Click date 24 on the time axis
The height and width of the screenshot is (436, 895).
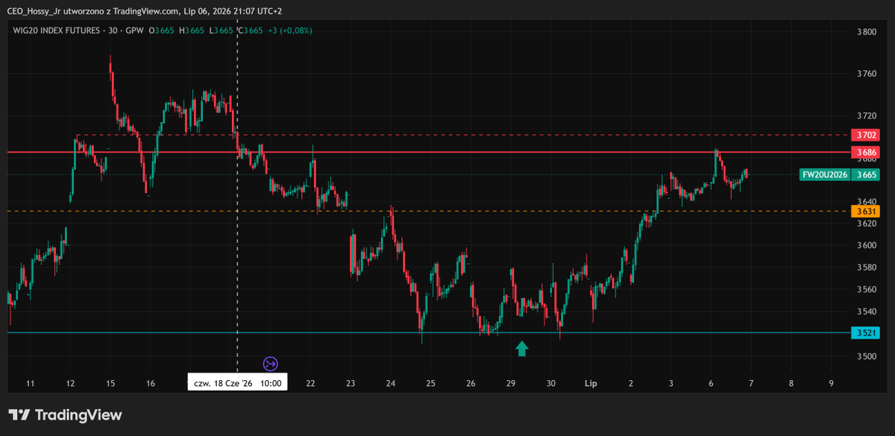[x=391, y=384]
